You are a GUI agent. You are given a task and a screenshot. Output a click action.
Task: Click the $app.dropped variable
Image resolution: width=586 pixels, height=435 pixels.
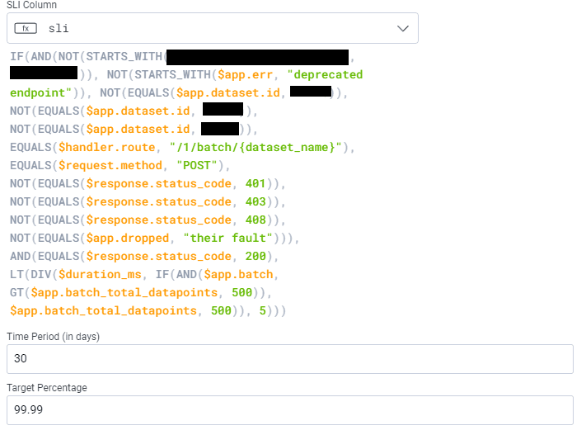pyautogui.click(x=127, y=238)
